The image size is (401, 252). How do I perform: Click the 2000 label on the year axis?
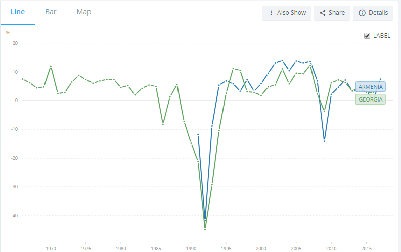click(261, 248)
